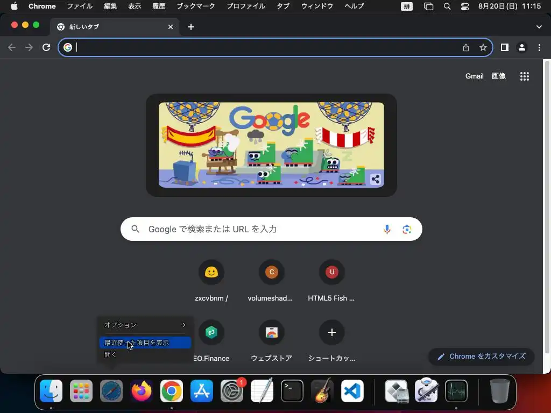Open the profile avatar menu
This screenshot has width=551, height=413.
(x=522, y=47)
